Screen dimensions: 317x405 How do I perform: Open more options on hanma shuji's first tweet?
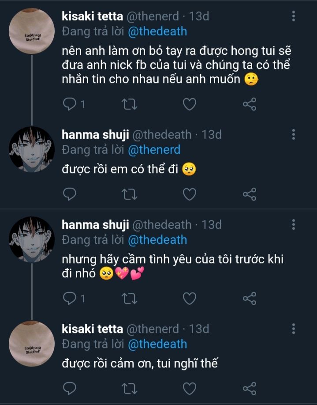coord(294,135)
